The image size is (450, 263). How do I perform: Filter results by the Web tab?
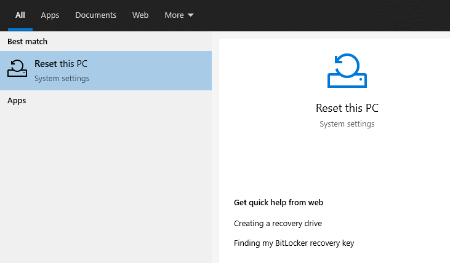click(x=140, y=15)
